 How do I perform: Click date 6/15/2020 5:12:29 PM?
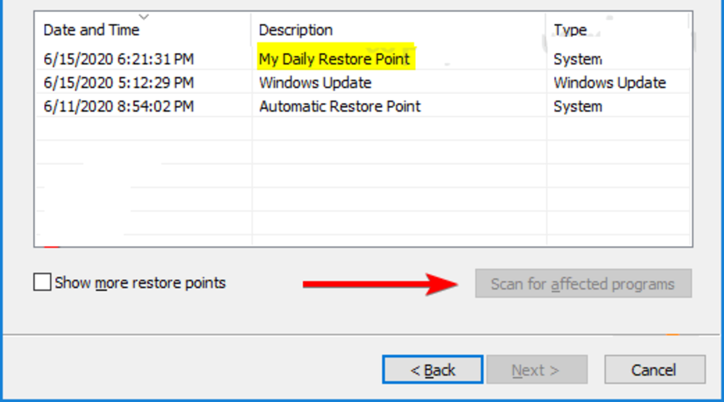[x=119, y=83]
